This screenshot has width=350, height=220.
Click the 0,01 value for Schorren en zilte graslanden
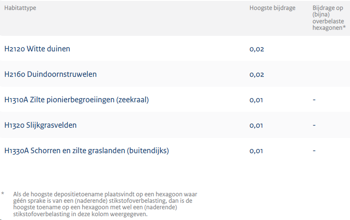256,151
